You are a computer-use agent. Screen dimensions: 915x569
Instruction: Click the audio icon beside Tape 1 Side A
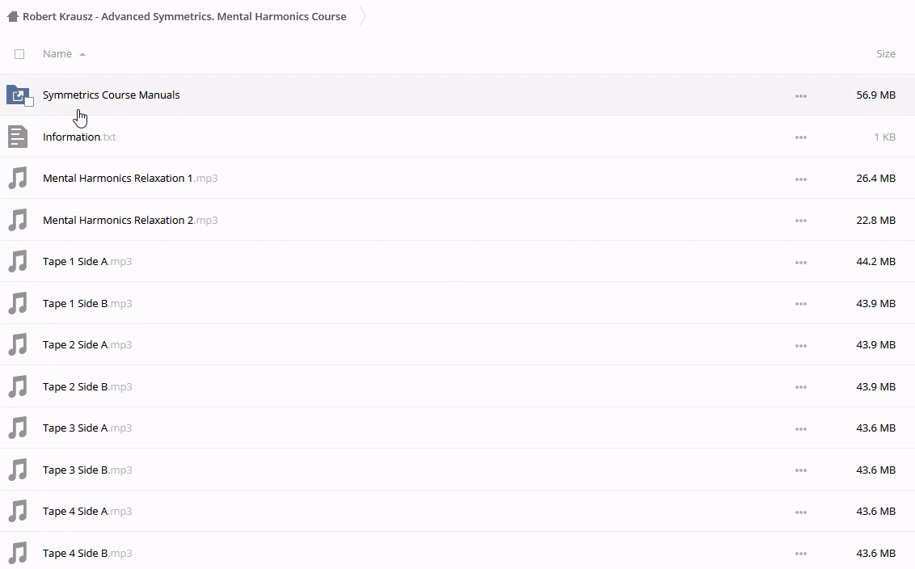17,262
